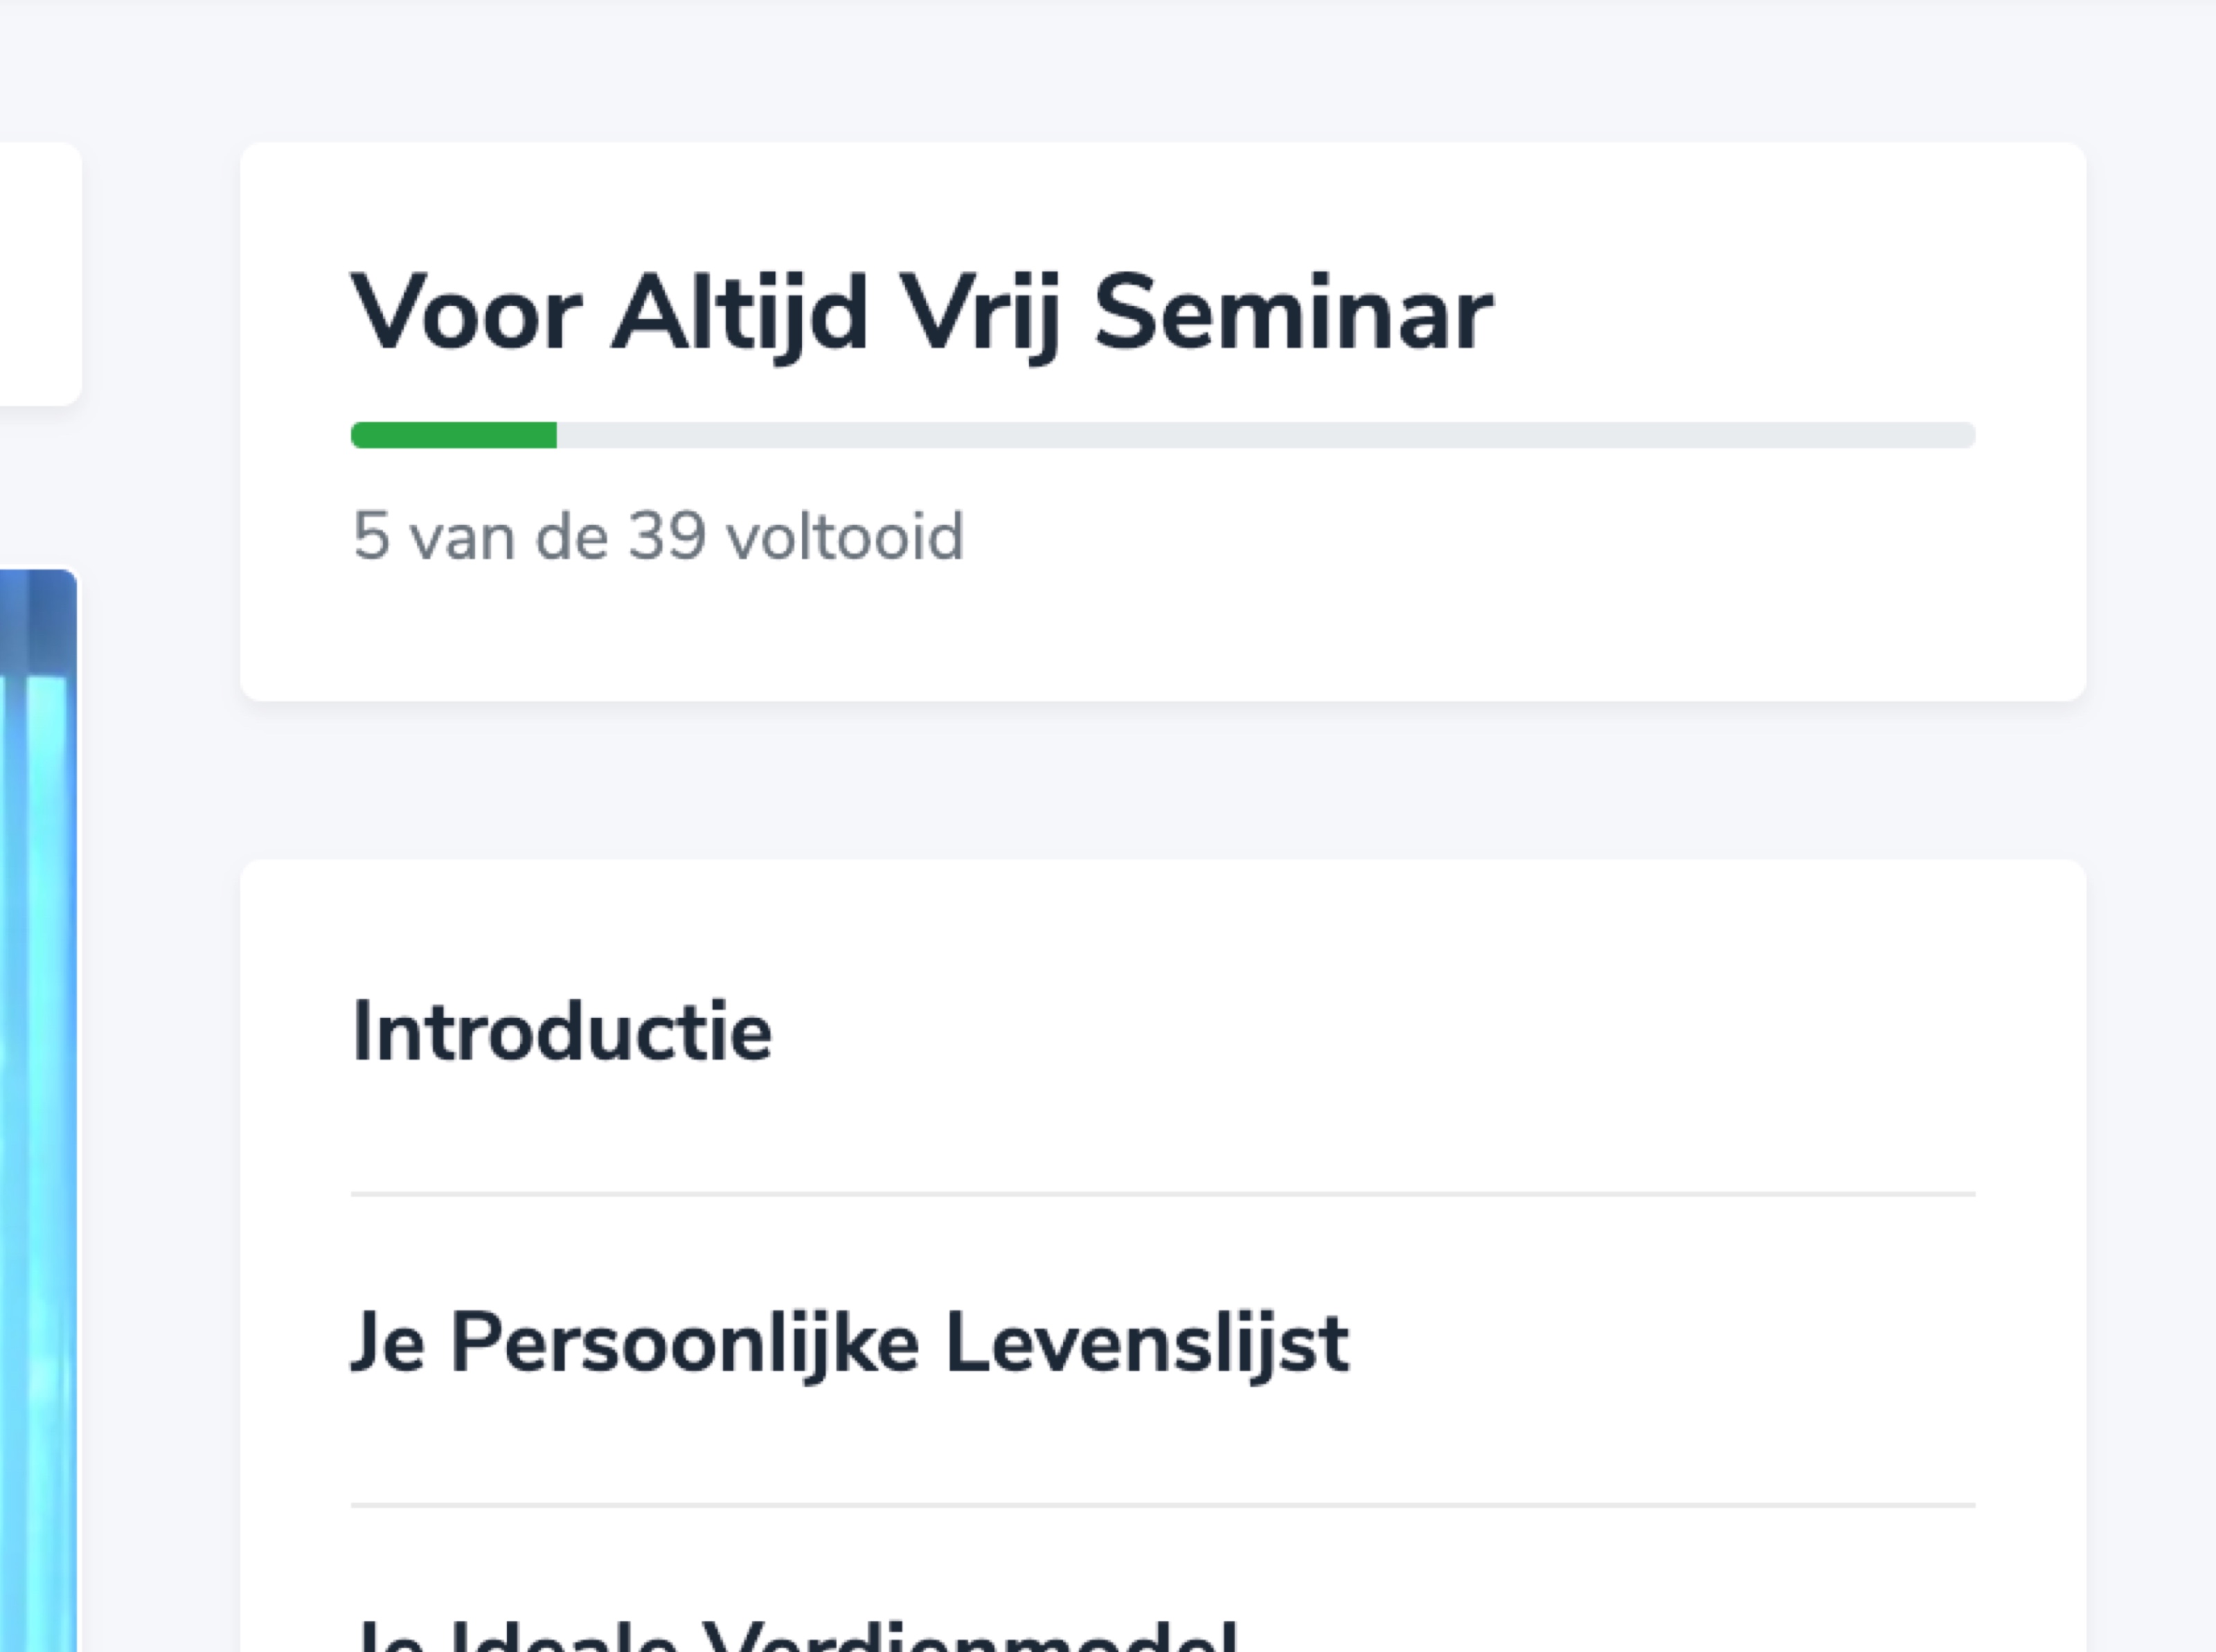Click the white card at upper left edge
The height and width of the screenshot is (1652, 2216).
(40, 273)
